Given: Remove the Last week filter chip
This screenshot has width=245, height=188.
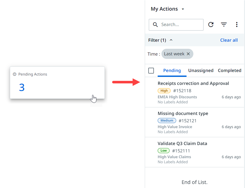Looking at the screenshot, I should [188, 54].
